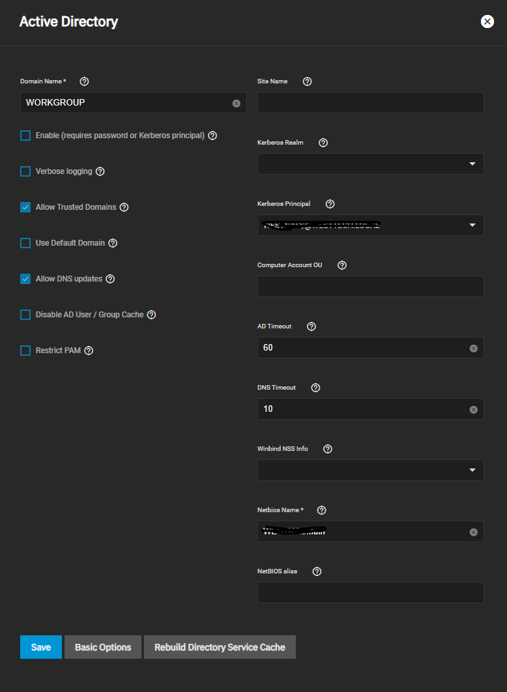Open Netbios Name help icon
The width and height of the screenshot is (507, 692).
click(322, 510)
